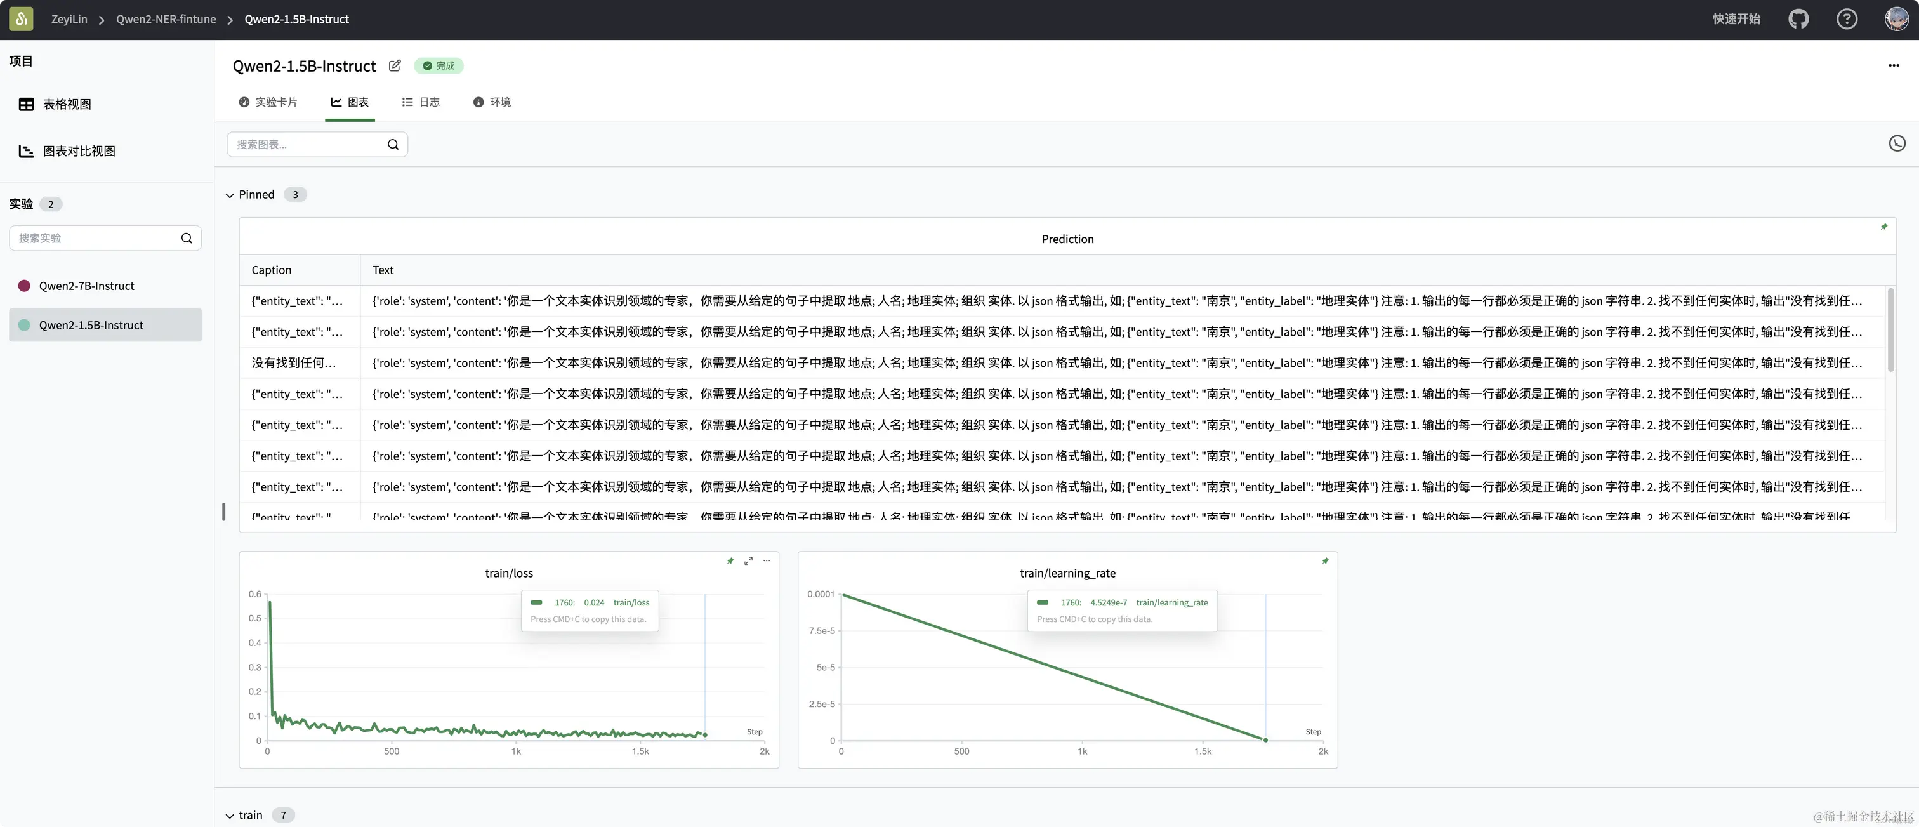Collapse the Pinned section
1919x827 pixels.
point(230,195)
